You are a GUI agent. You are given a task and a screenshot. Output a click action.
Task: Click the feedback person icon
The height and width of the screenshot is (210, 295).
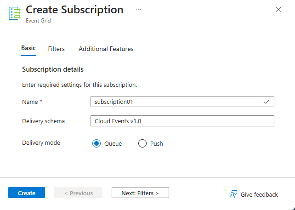click(233, 194)
